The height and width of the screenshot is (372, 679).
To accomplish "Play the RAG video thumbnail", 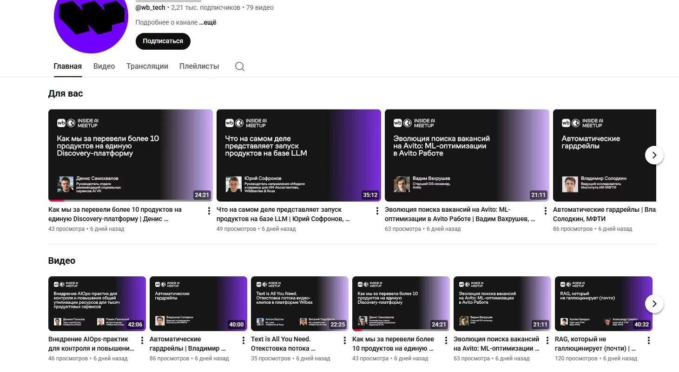I will pos(604,304).
